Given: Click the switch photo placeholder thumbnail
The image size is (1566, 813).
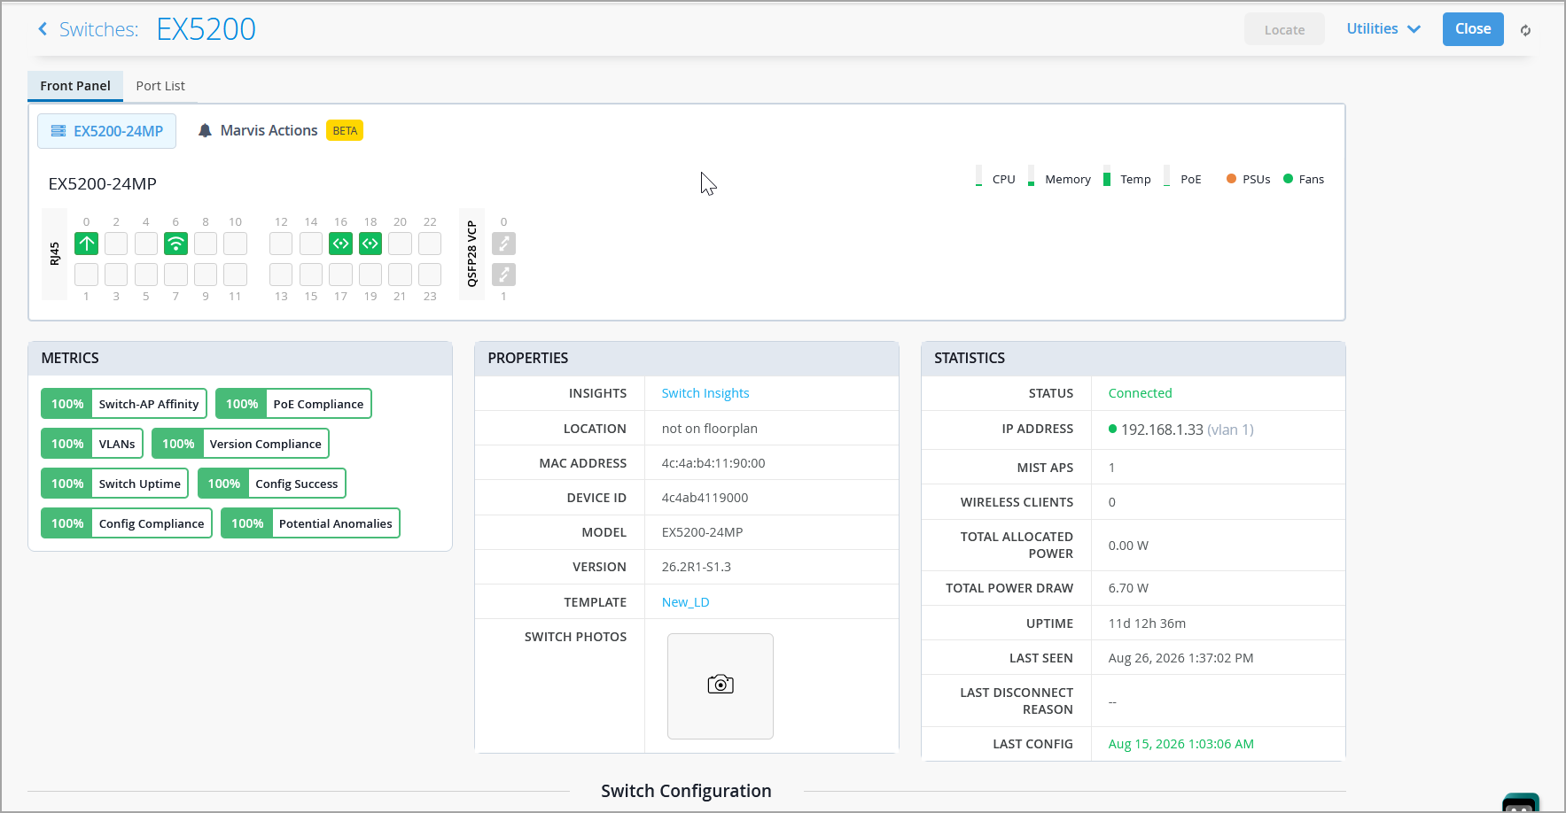Looking at the screenshot, I should pos(721,686).
